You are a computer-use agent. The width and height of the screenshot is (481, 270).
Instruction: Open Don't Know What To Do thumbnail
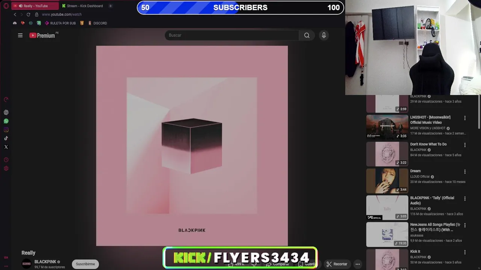click(387, 154)
